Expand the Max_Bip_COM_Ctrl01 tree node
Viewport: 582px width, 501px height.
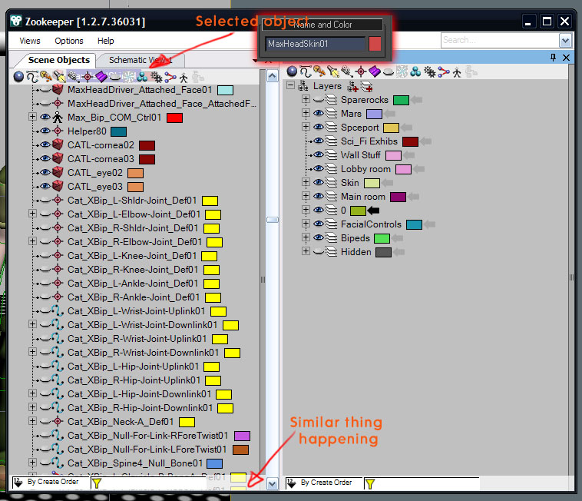coord(32,118)
